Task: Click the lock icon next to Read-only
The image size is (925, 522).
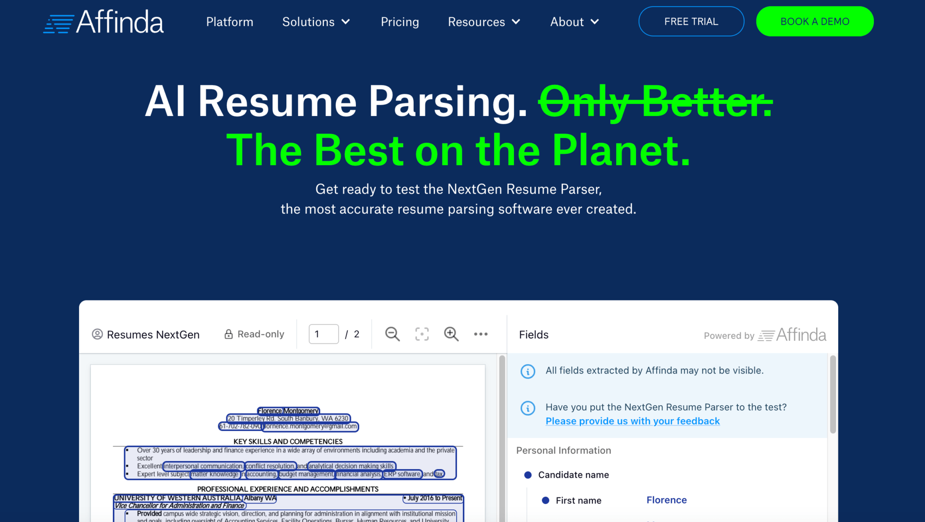Action: pyautogui.click(x=229, y=334)
